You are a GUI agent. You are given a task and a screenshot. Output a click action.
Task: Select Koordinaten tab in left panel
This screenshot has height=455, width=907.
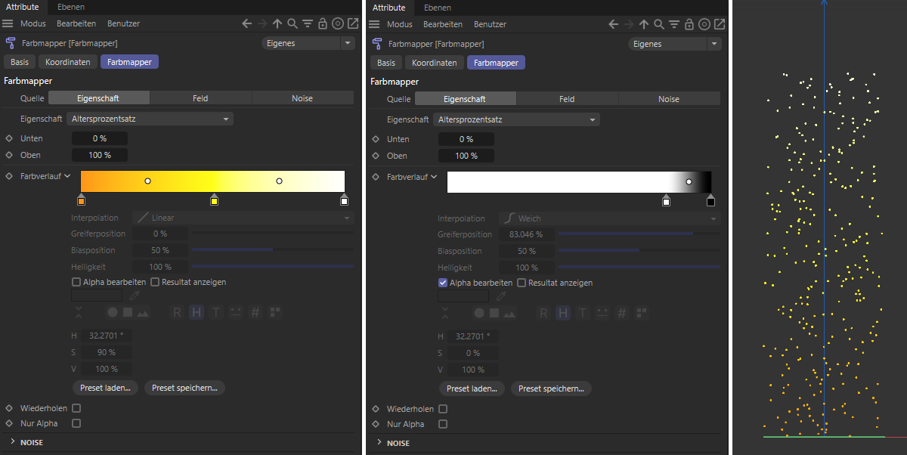(x=68, y=62)
